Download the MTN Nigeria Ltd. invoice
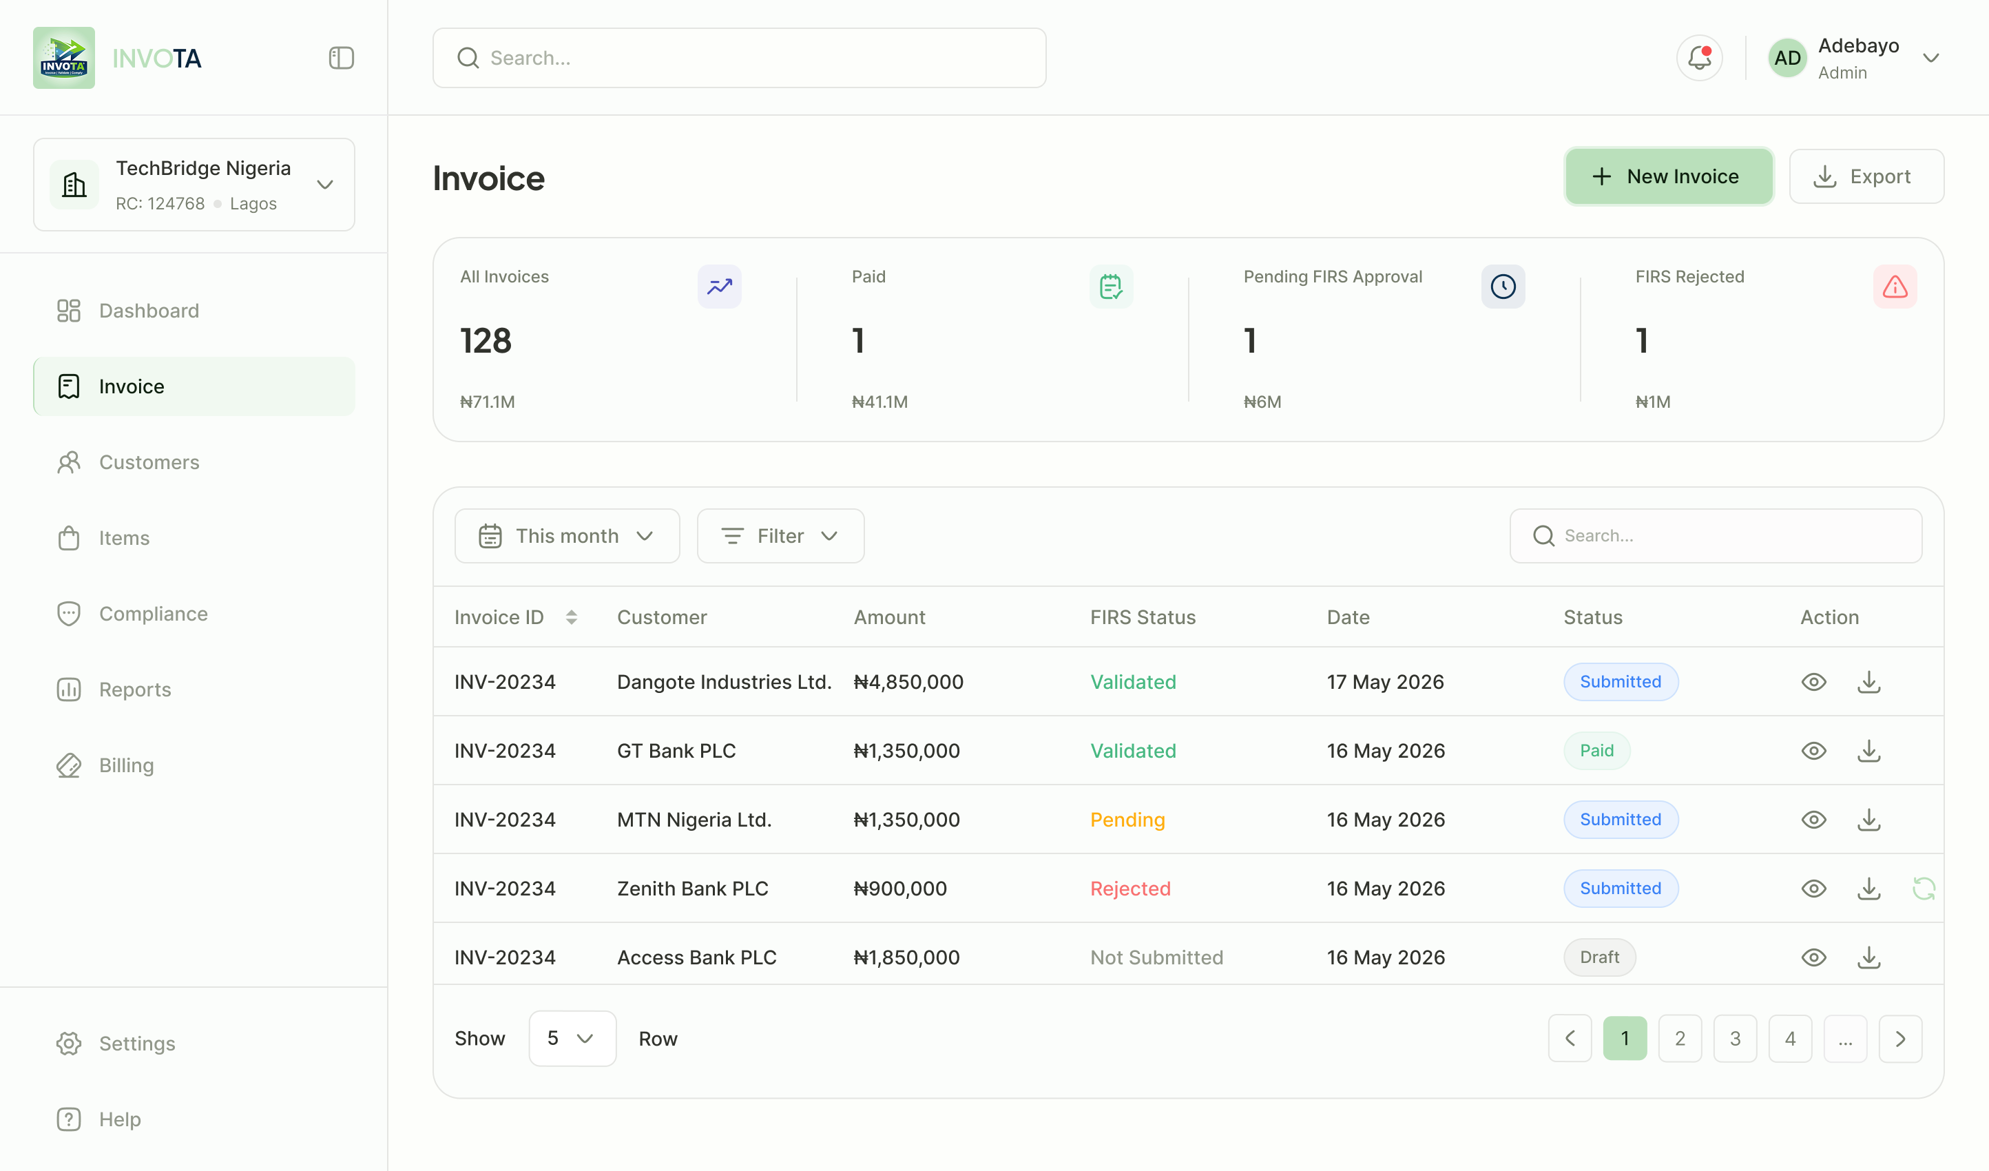This screenshot has width=1989, height=1171. pyautogui.click(x=1868, y=819)
